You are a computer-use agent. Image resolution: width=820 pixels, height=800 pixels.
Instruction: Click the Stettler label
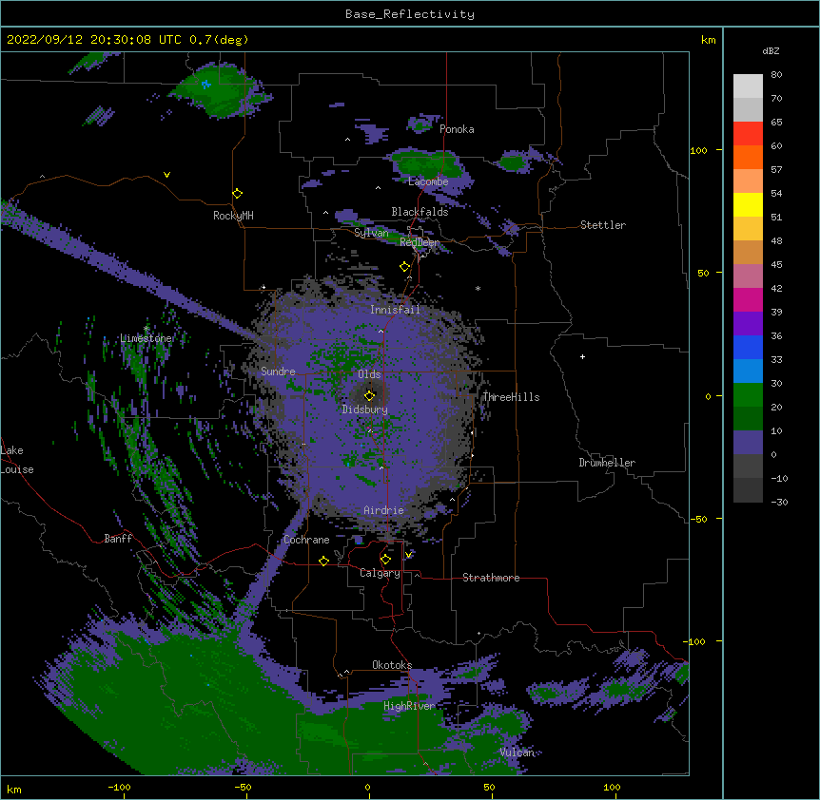(x=603, y=225)
